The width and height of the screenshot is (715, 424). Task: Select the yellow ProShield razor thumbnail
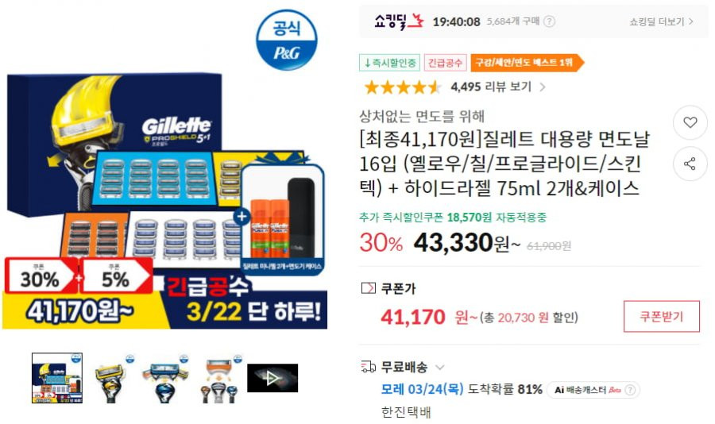click(x=110, y=378)
